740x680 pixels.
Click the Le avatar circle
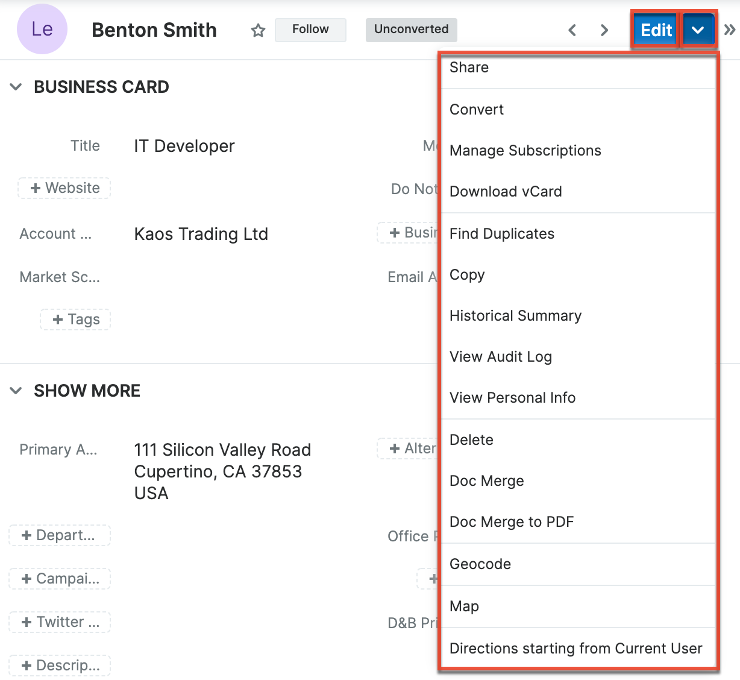pos(42,30)
